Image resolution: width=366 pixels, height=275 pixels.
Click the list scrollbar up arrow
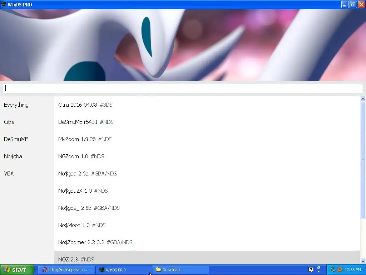pyautogui.click(x=363, y=99)
